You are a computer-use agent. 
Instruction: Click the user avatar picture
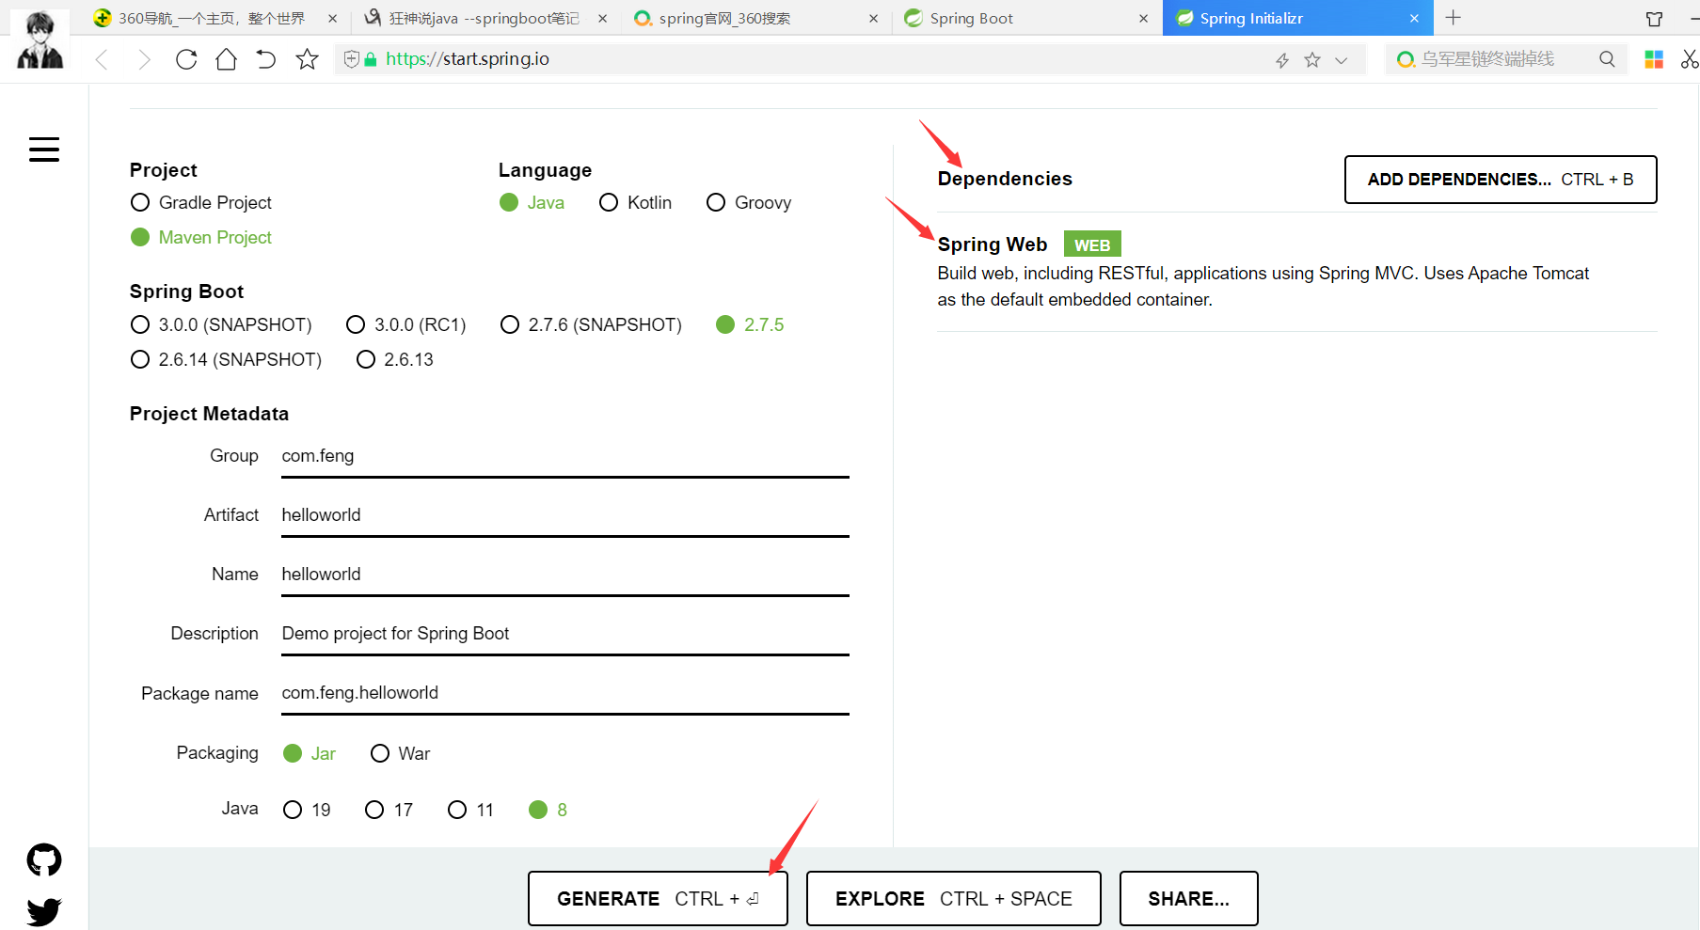(x=40, y=39)
